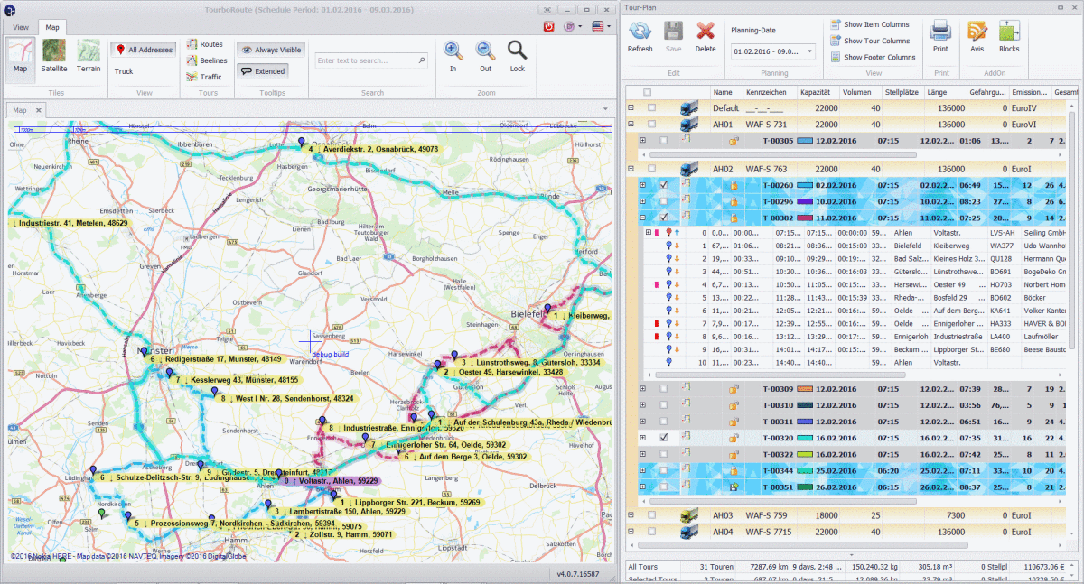
Task: Show Beelines on the map
Action: pyautogui.click(x=207, y=60)
